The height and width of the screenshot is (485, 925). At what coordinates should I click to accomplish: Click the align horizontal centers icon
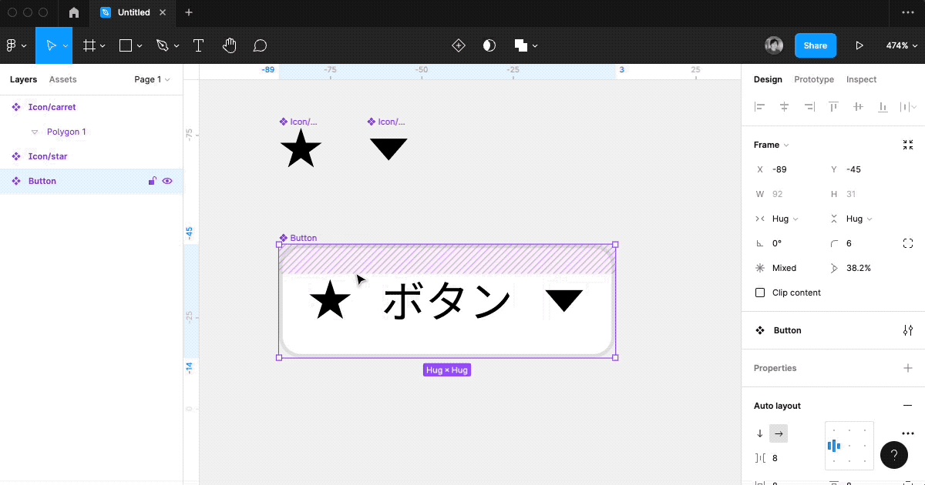point(784,106)
